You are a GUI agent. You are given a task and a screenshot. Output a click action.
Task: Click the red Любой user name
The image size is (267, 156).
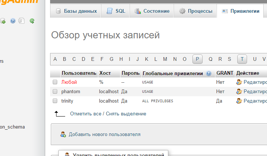69,82
